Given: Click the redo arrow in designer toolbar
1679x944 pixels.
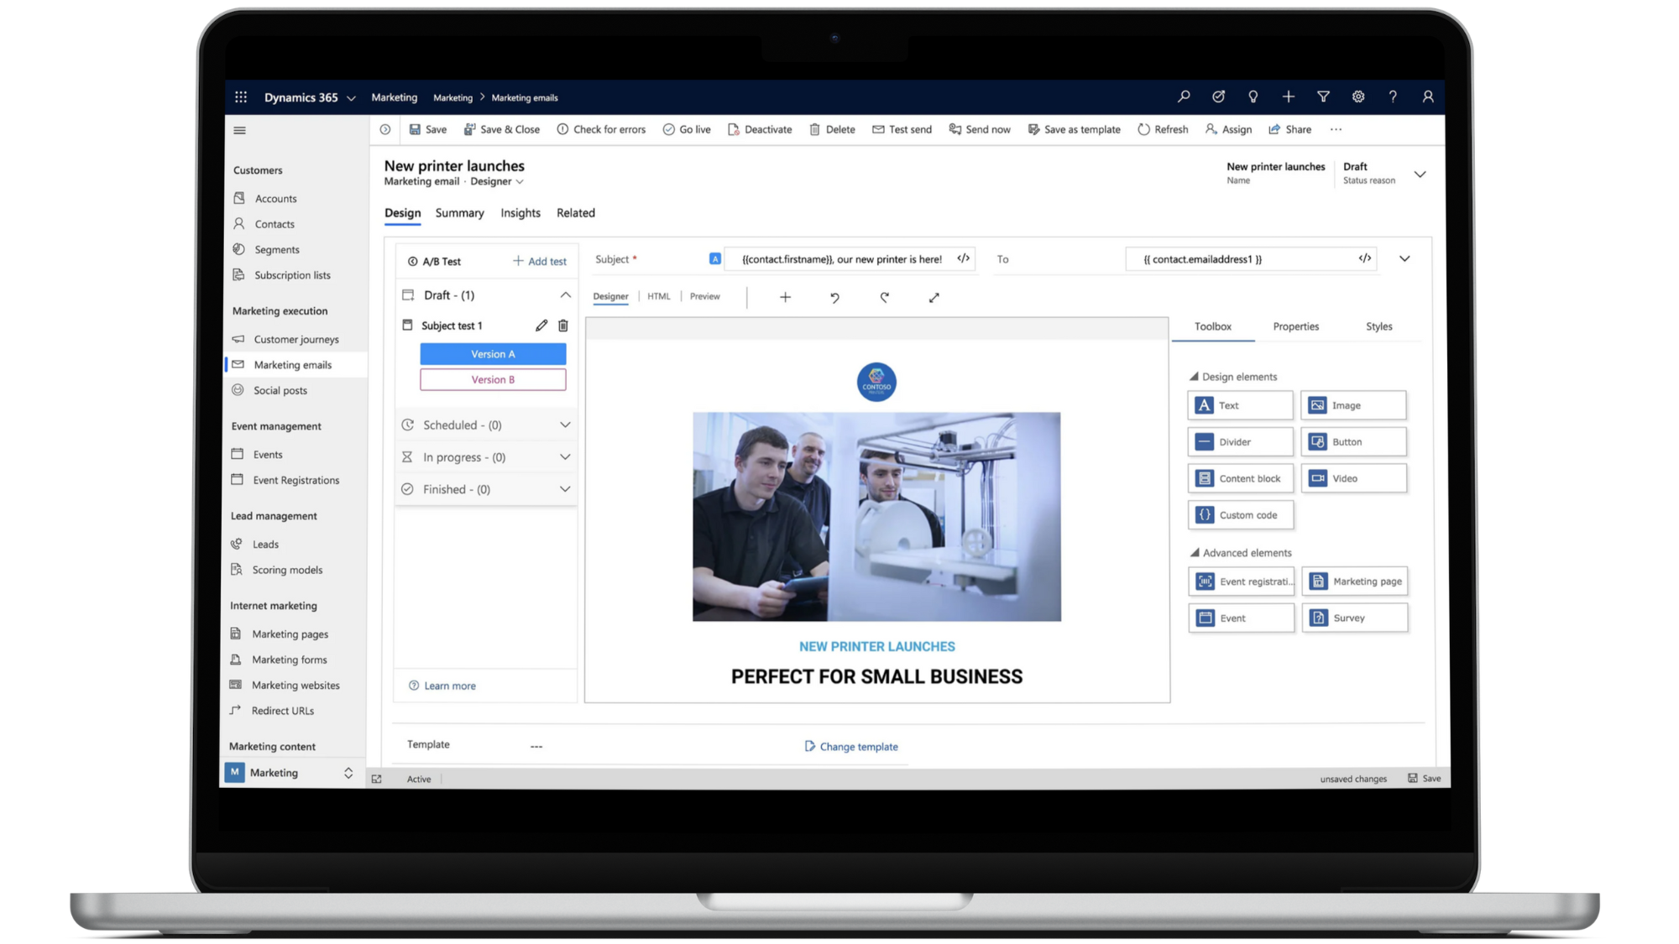Looking at the screenshot, I should click(884, 297).
